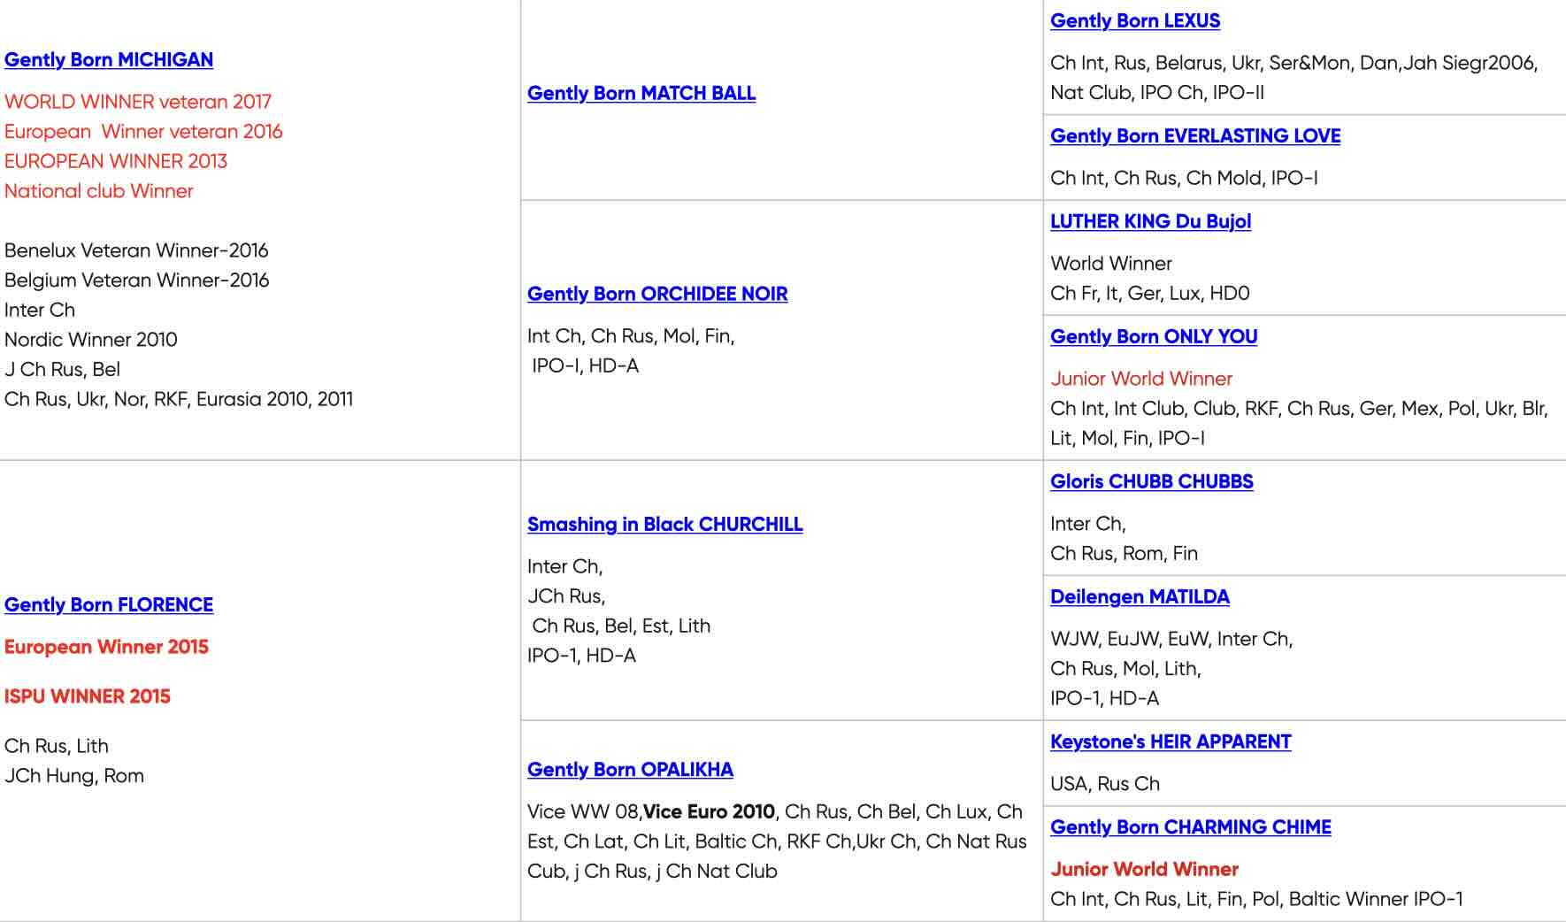Click 'IPO-I, HD-A' under ORCHIDEE NOIR
Viewport: 1566px width, 922px height.
click(x=586, y=365)
